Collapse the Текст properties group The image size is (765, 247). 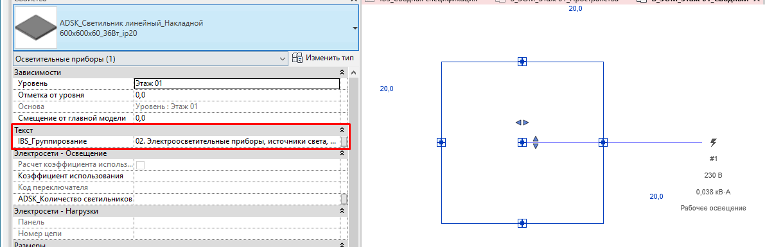coord(342,130)
